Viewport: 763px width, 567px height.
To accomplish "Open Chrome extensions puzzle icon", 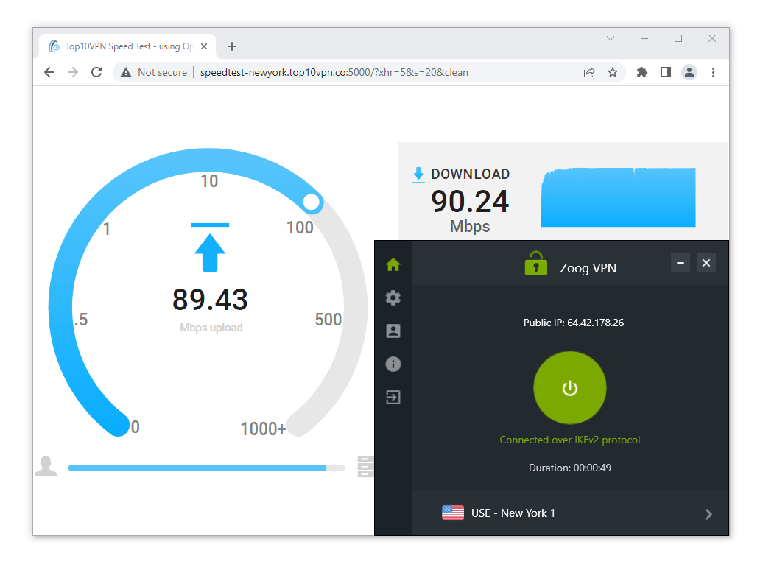I will tap(641, 72).
